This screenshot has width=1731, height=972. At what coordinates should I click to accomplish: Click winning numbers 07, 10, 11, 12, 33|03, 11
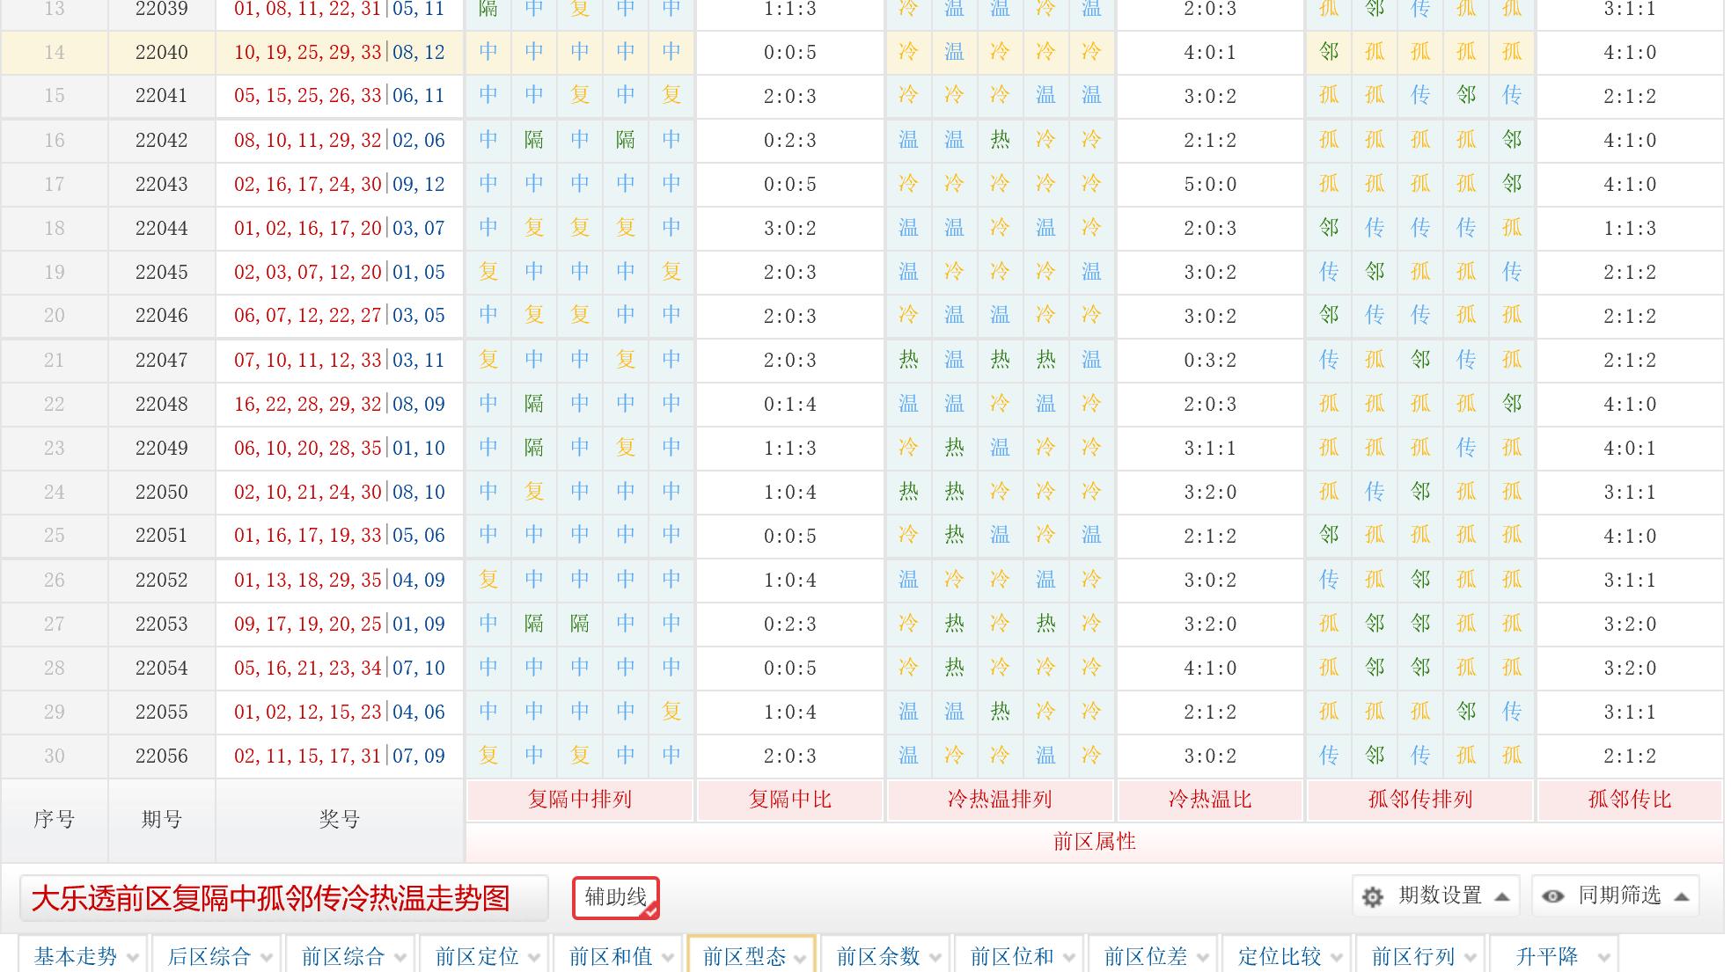tap(340, 360)
